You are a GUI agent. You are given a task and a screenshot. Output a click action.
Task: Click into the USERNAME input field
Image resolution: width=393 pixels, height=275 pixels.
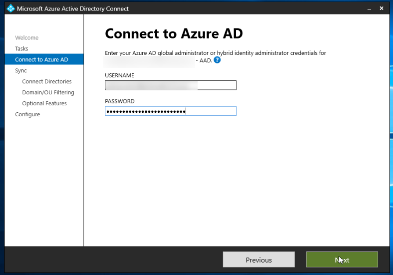pyautogui.click(x=171, y=85)
